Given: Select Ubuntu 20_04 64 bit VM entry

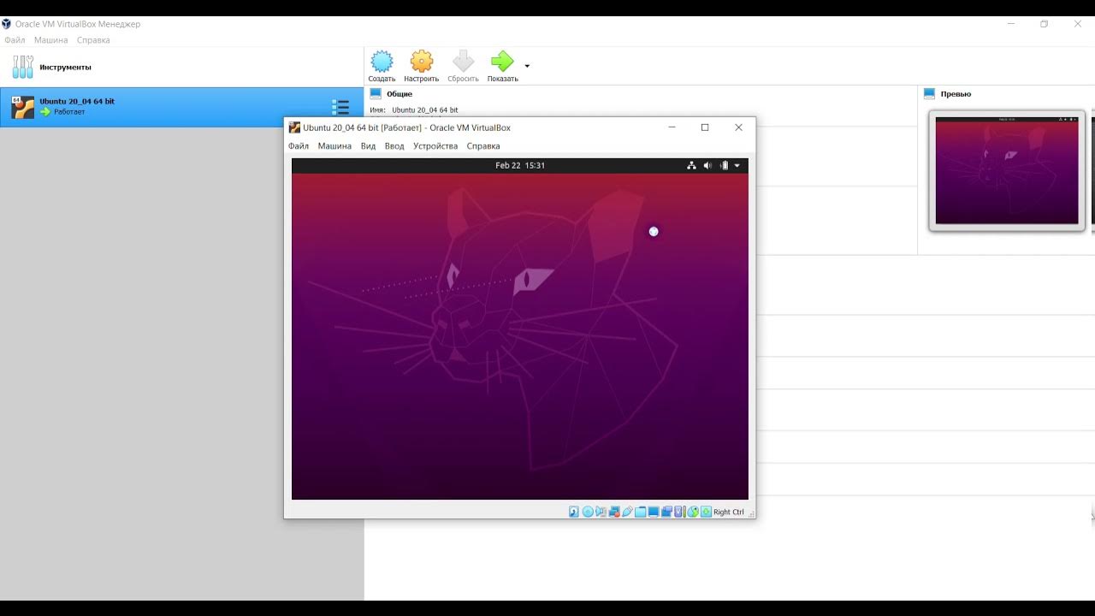Looking at the screenshot, I should coord(181,107).
